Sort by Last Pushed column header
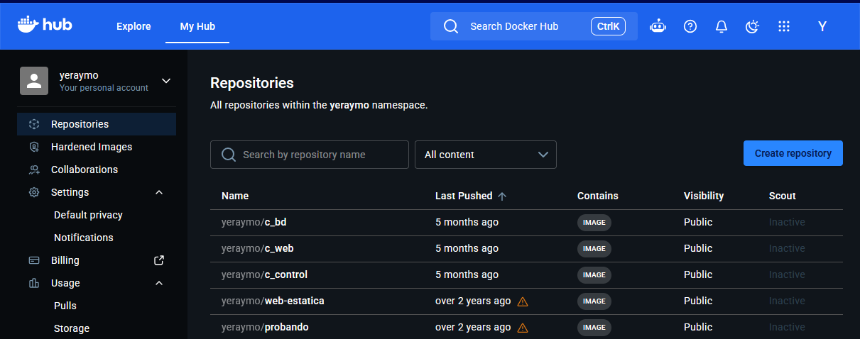 pos(464,196)
